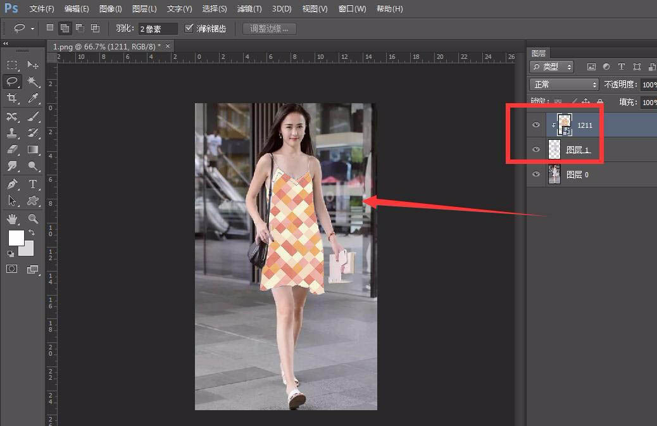Filter layers by pixel layers icon
The height and width of the screenshot is (426, 657).
click(x=591, y=66)
